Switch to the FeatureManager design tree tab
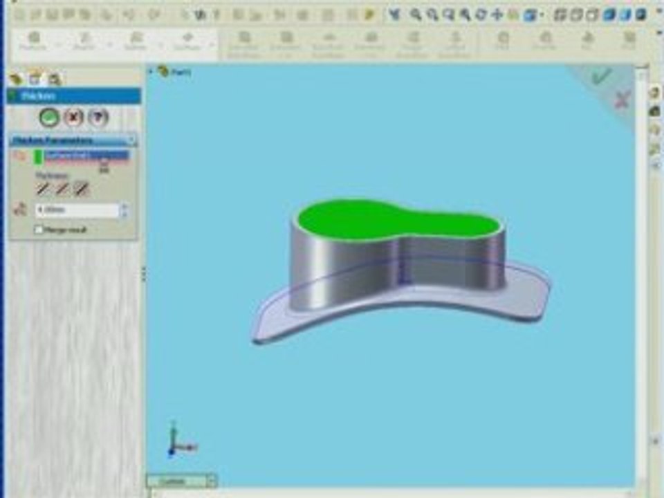 pyautogui.click(x=16, y=79)
